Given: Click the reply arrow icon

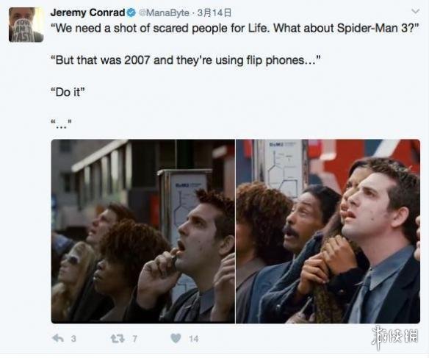Looking at the screenshot, I should (x=58, y=339).
